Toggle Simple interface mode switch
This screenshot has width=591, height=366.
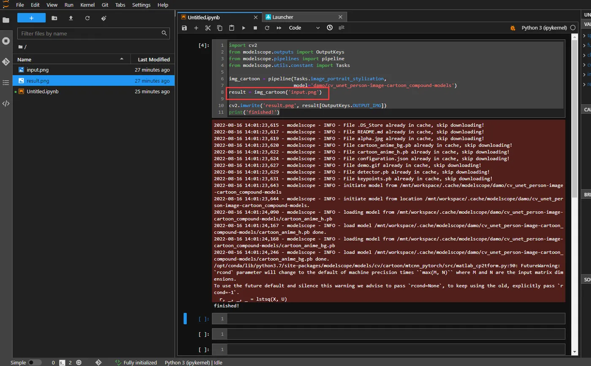(35, 363)
